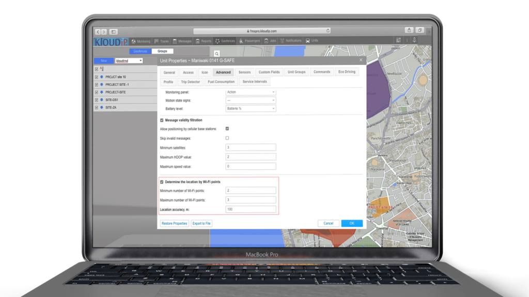The height and width of the screenshot is (297, 529).
Task: Switch to the Custom Fields tab
Action: (269, 72)
